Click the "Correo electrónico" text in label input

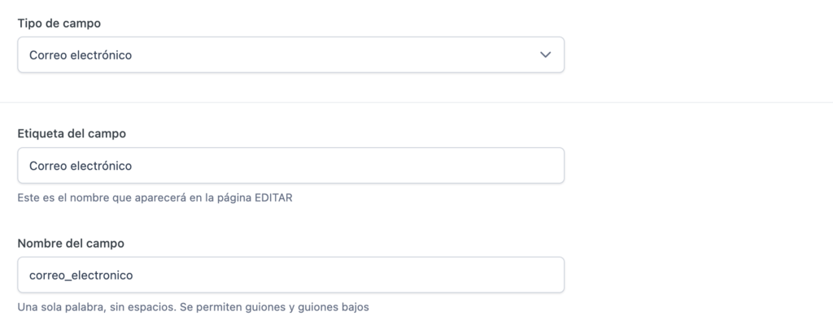(x=81, y=166)
